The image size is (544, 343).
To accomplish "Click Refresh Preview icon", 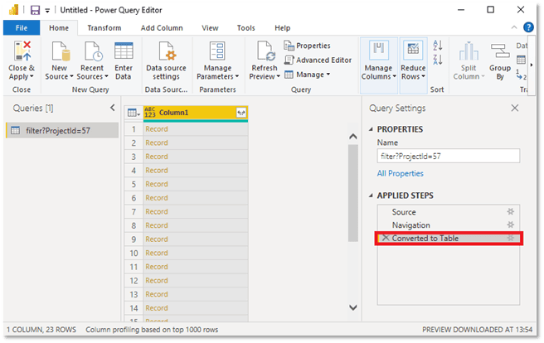I will [265, 51].
